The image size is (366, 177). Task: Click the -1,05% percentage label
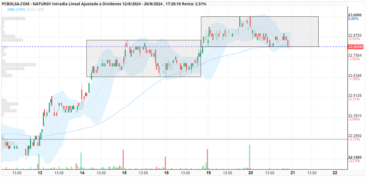[354, 59]
